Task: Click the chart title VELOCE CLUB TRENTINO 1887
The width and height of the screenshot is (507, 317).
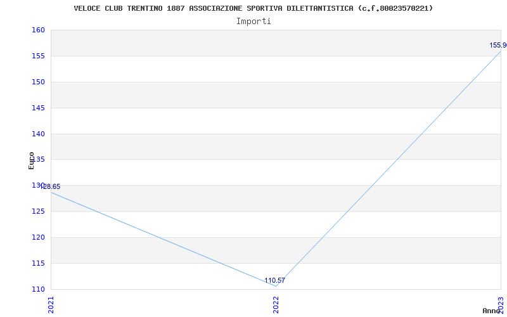Action: point(253,8)
